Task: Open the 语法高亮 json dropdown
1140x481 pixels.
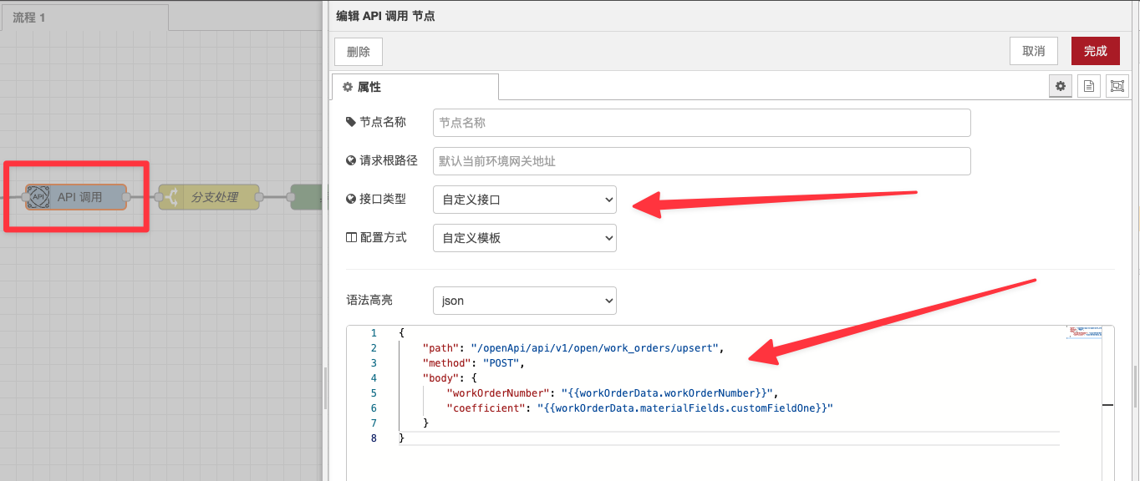Action: pyautogui.click(x=524, y=301)
